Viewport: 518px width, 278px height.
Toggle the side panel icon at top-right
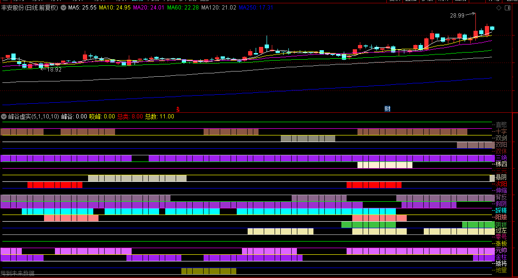coord(508,8)
